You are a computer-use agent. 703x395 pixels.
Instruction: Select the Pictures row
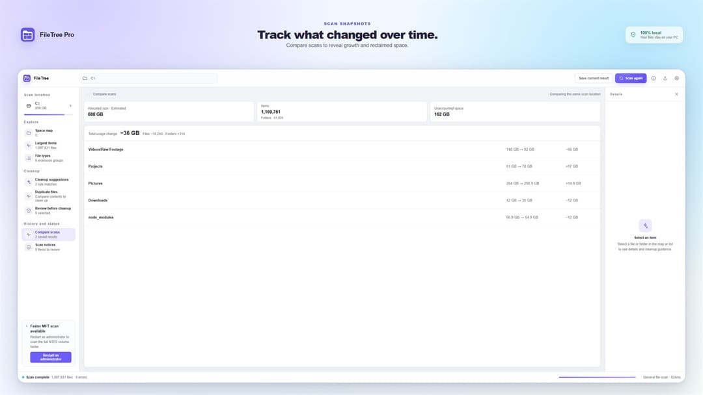point(342,183)
